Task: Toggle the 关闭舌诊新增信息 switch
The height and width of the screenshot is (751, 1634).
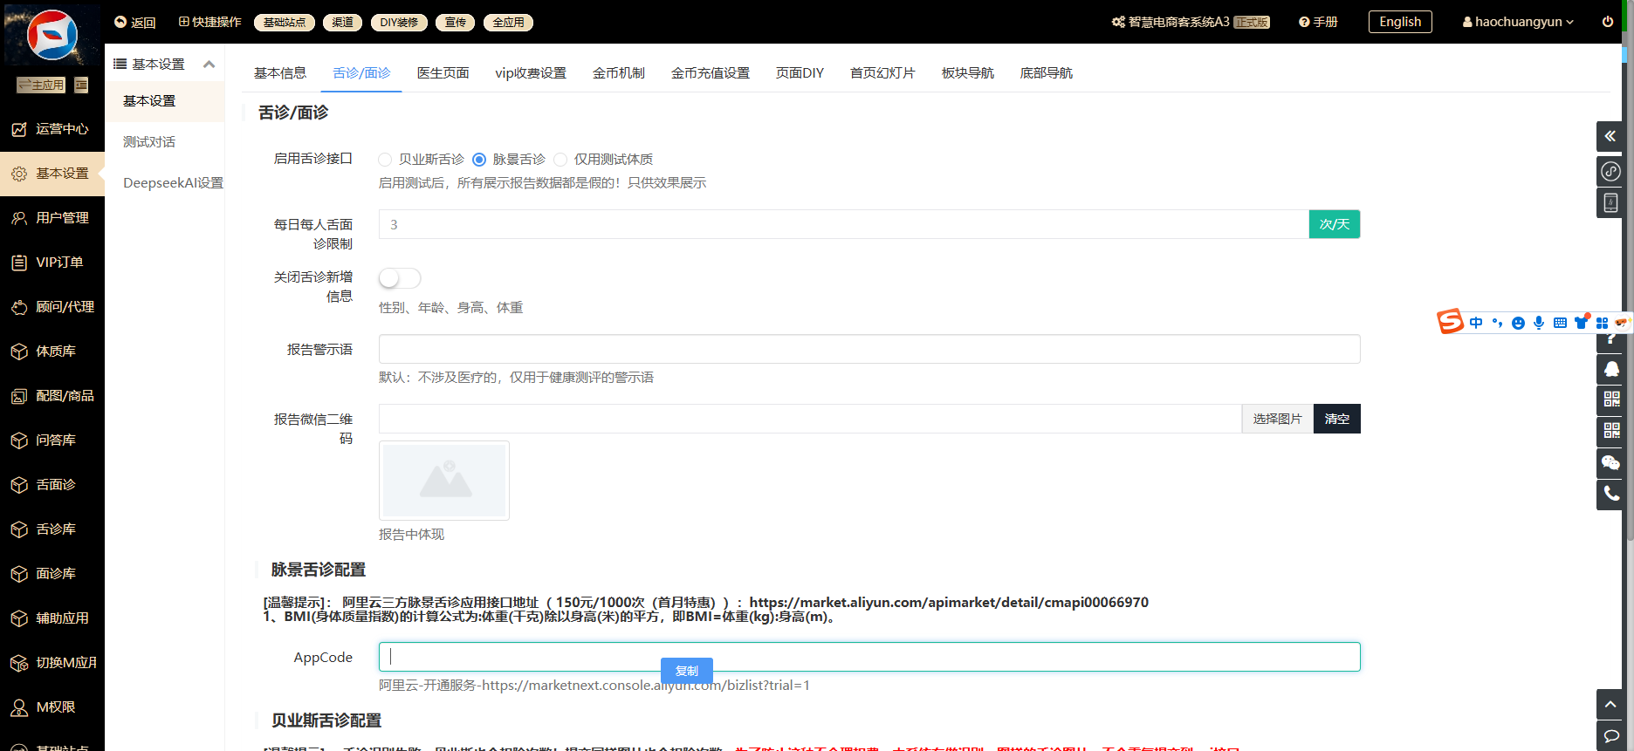Action: pos(400,278)
